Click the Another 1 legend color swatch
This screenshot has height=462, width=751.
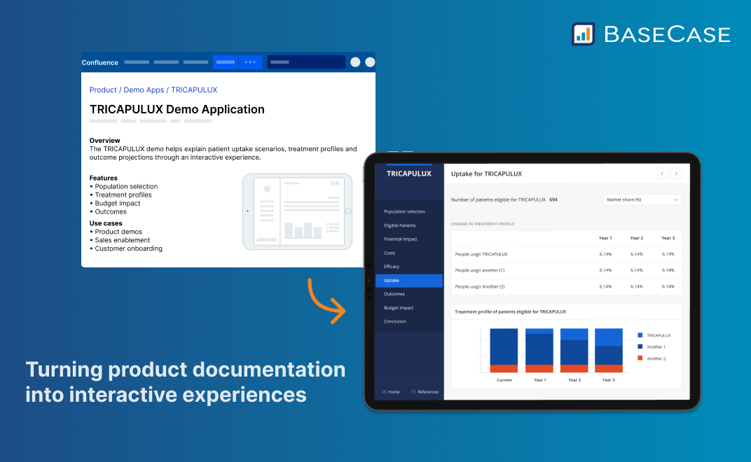[640, 346]
